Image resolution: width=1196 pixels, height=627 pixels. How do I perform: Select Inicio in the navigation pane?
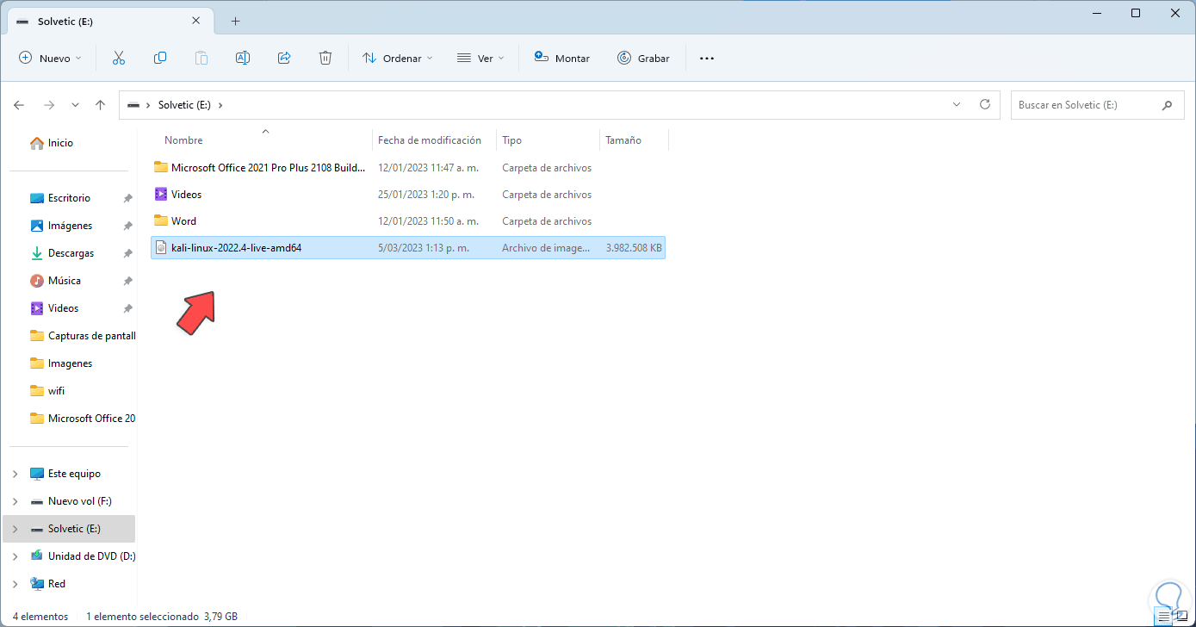point(52,143)
